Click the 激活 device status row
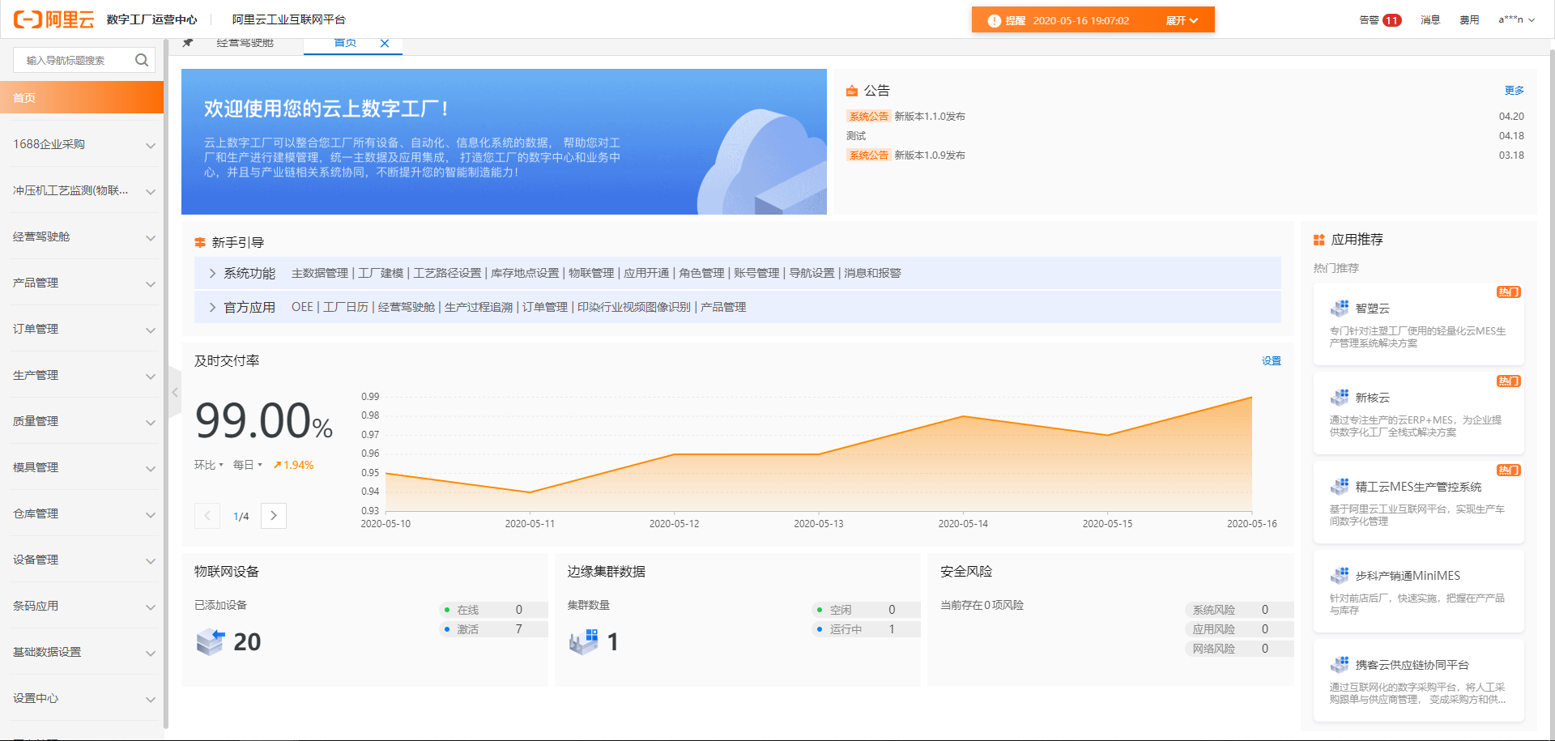The image size is (1555, 741). tap(494, 629)
